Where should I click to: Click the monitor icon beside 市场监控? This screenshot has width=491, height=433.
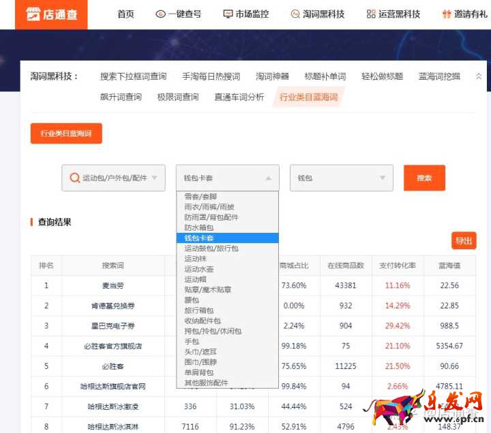point(228,14)
